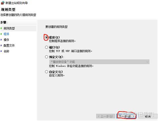Click the blue bullet beside 操作 step

1,40
